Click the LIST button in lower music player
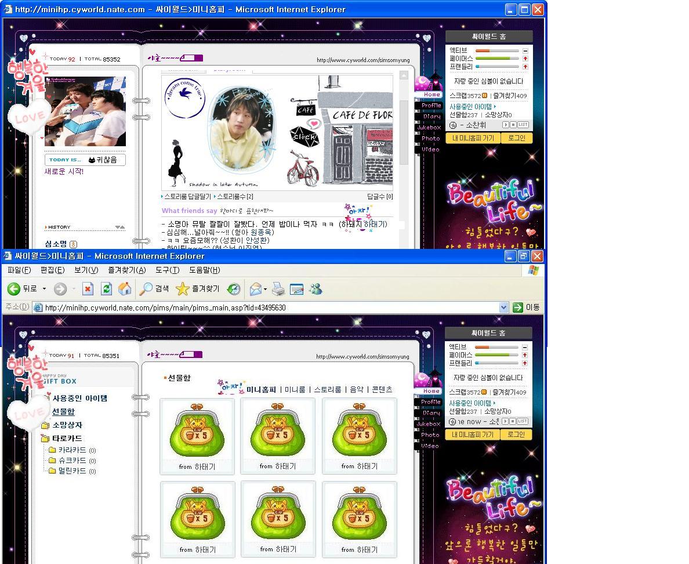This screenshot has width=689, height=564. pos(522,421)
